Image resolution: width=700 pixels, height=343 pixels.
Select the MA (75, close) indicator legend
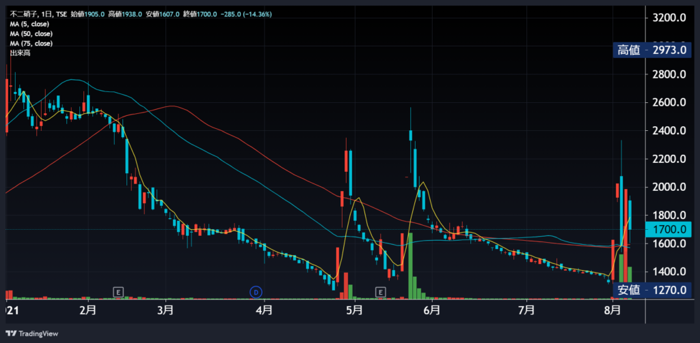31,44
